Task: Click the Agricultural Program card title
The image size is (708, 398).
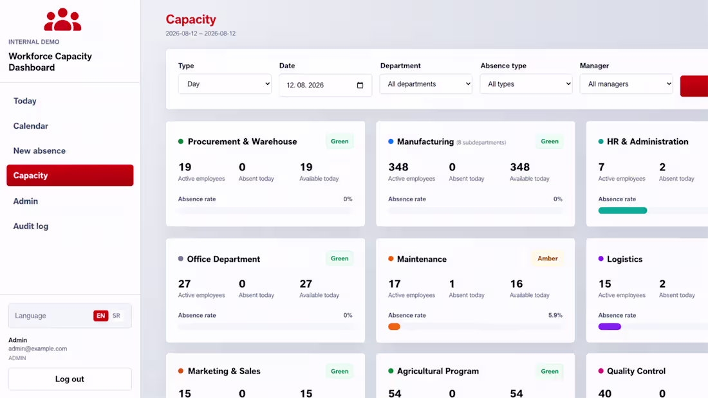Action: (x=438, y=371)
